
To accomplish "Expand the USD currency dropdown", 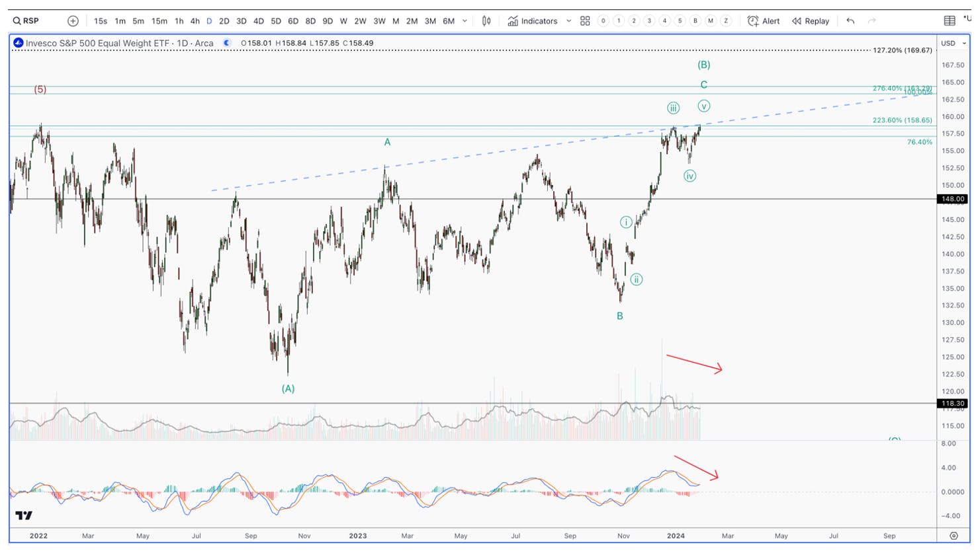I will point(954,43).
